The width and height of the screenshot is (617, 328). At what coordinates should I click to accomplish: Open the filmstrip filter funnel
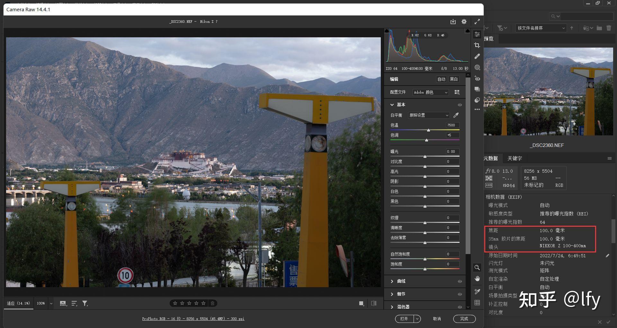pos(85,303)
